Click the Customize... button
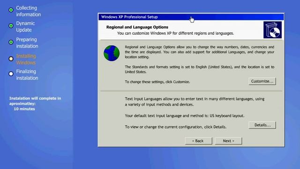This screenshot has height=169, width=300. point(262,81)
